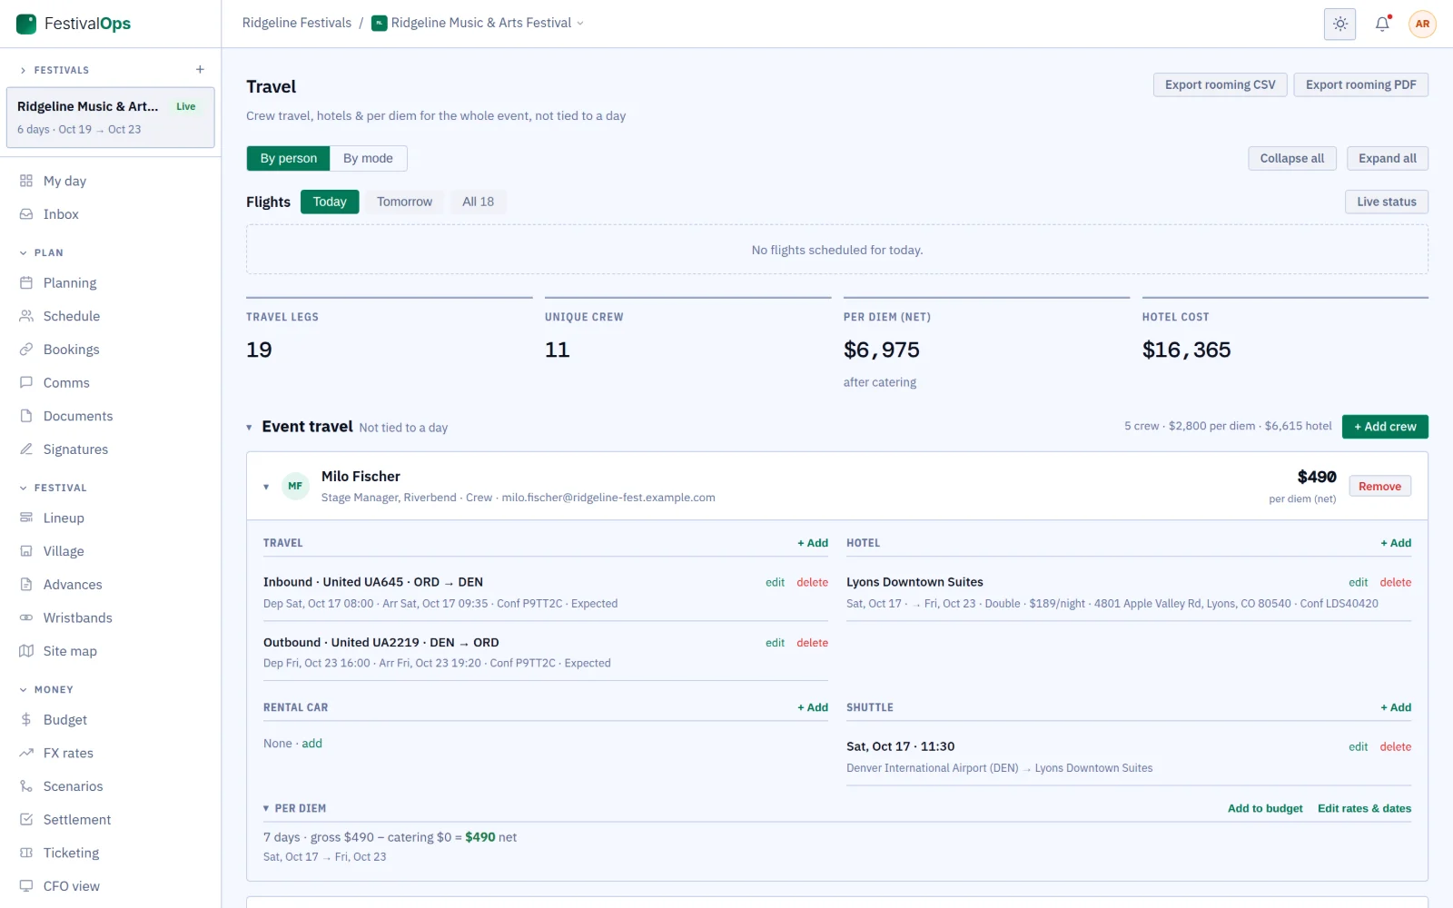Click the FestivalOps logo icon
This screenshot has width=1453, height=908.
pyautogui.click(x=26, y=24)
